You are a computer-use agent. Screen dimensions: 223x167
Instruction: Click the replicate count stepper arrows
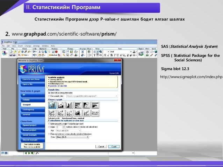click(x=64, y=127)
